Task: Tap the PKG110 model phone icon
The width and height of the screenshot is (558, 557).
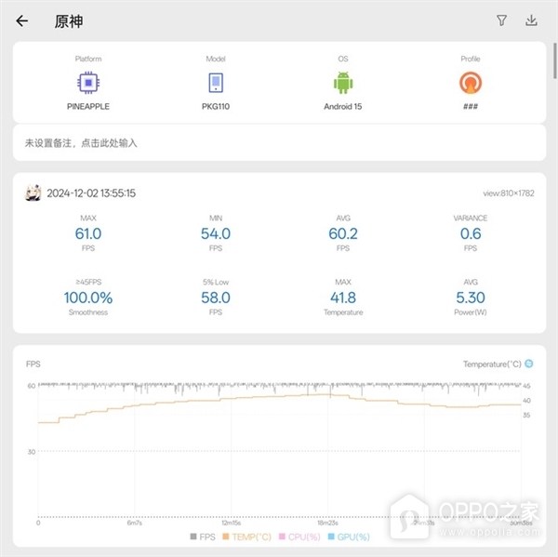Action: point(216,83)
